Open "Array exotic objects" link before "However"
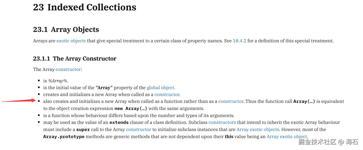 click(x=258, y=129)
